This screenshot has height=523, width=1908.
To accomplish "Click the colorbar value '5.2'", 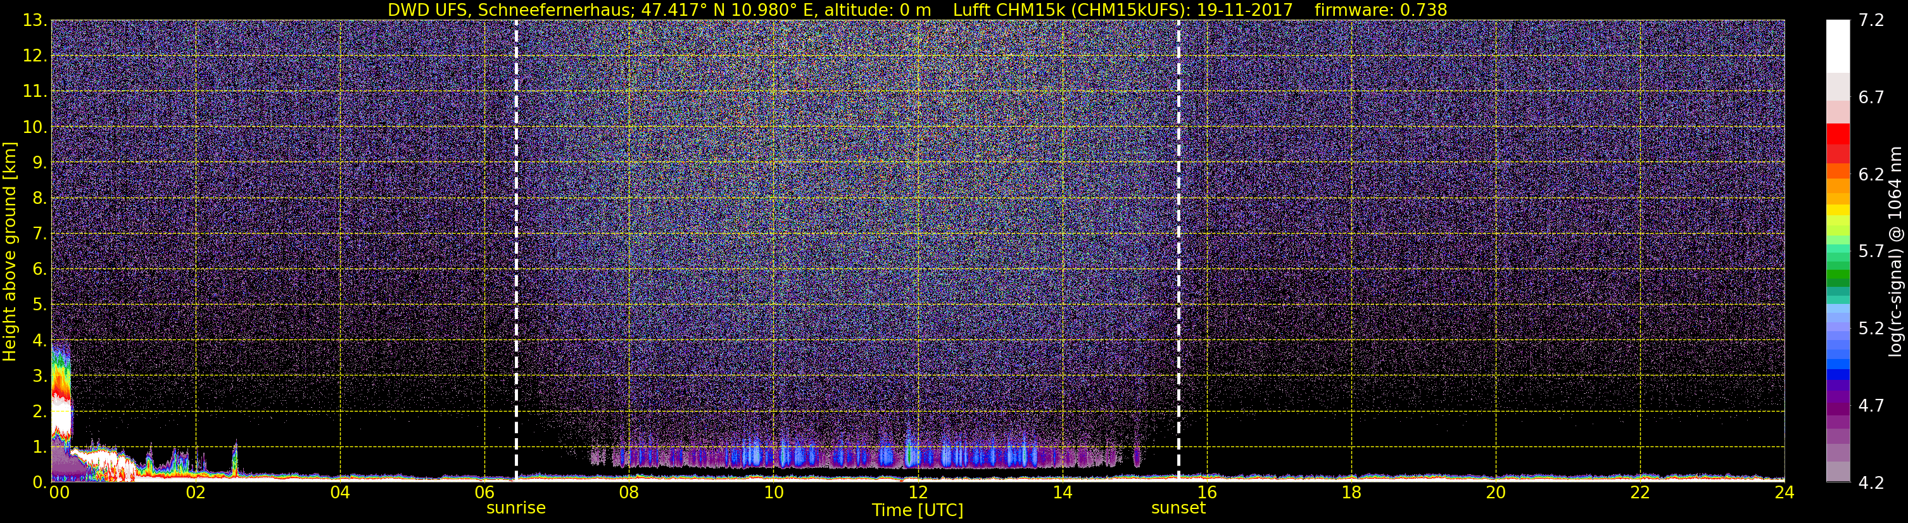I will (x=1871, y=329).
